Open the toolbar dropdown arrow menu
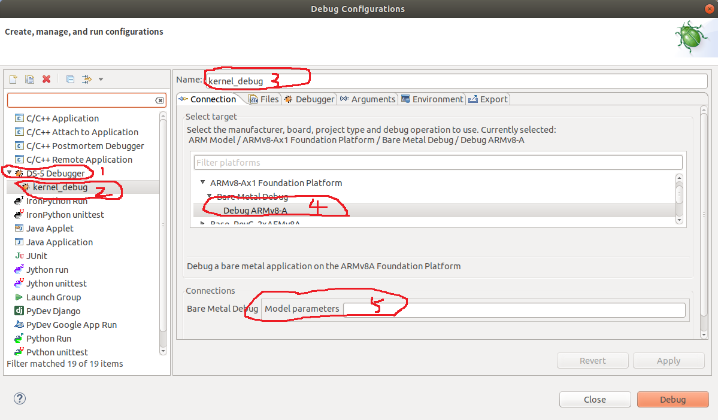 pyautogui.click(x=99, y=78)
